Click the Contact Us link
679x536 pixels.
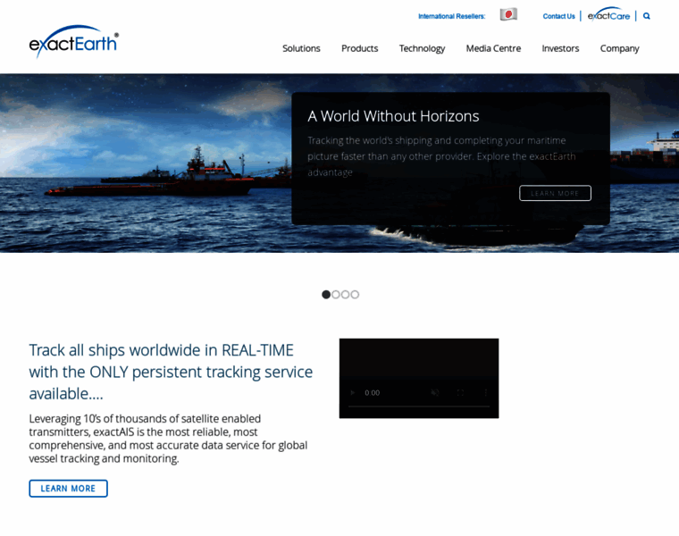pos(558,16)
